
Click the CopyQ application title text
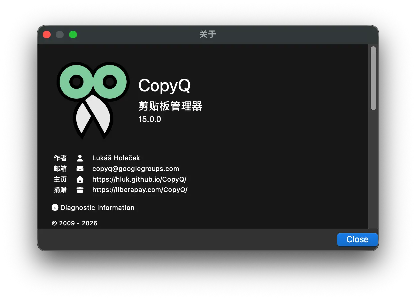pos(164,86)
